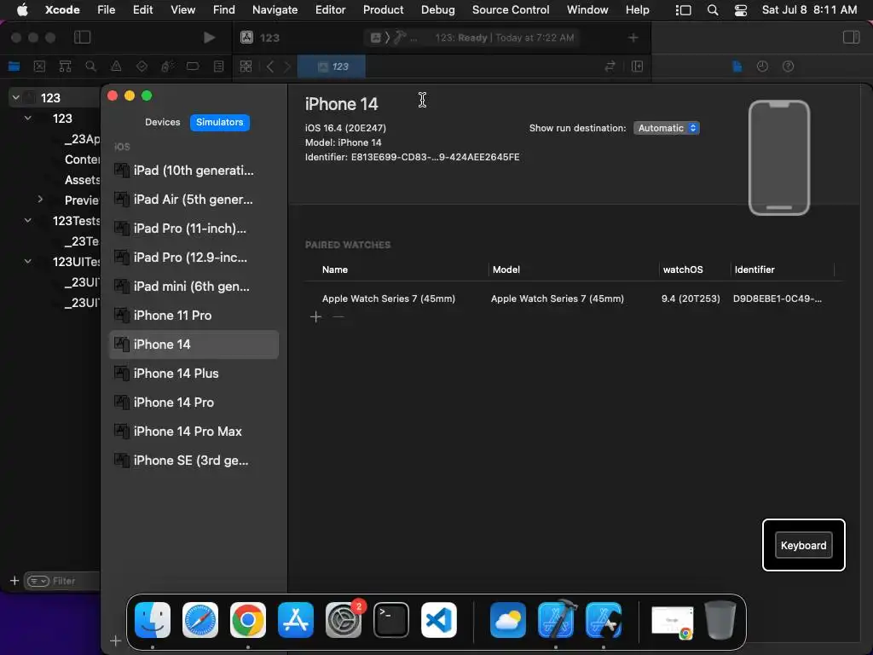Viewport: 873px width, 655px height.
Task: Open the Navigate menu
Action: point(275,9)
